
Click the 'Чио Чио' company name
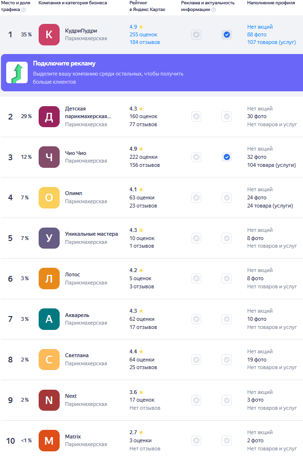(x=75, y=153)
